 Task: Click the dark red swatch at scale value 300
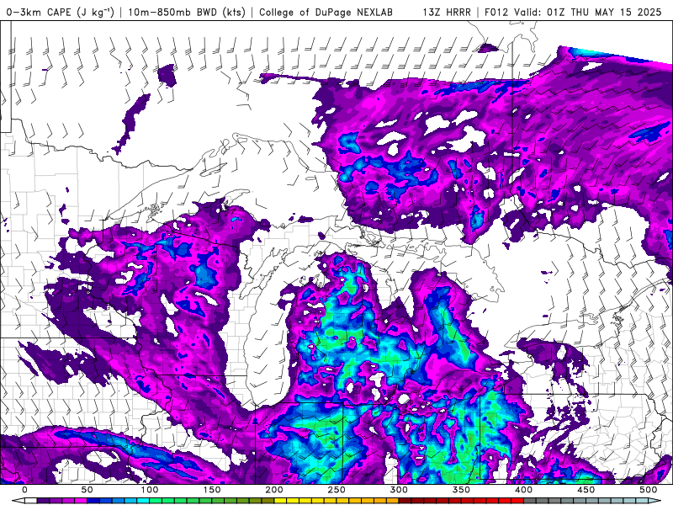tap(405, 501)
